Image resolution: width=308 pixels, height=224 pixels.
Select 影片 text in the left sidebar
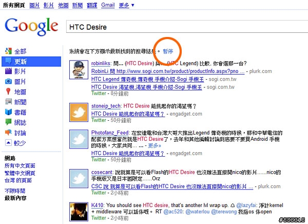[20, 71]
